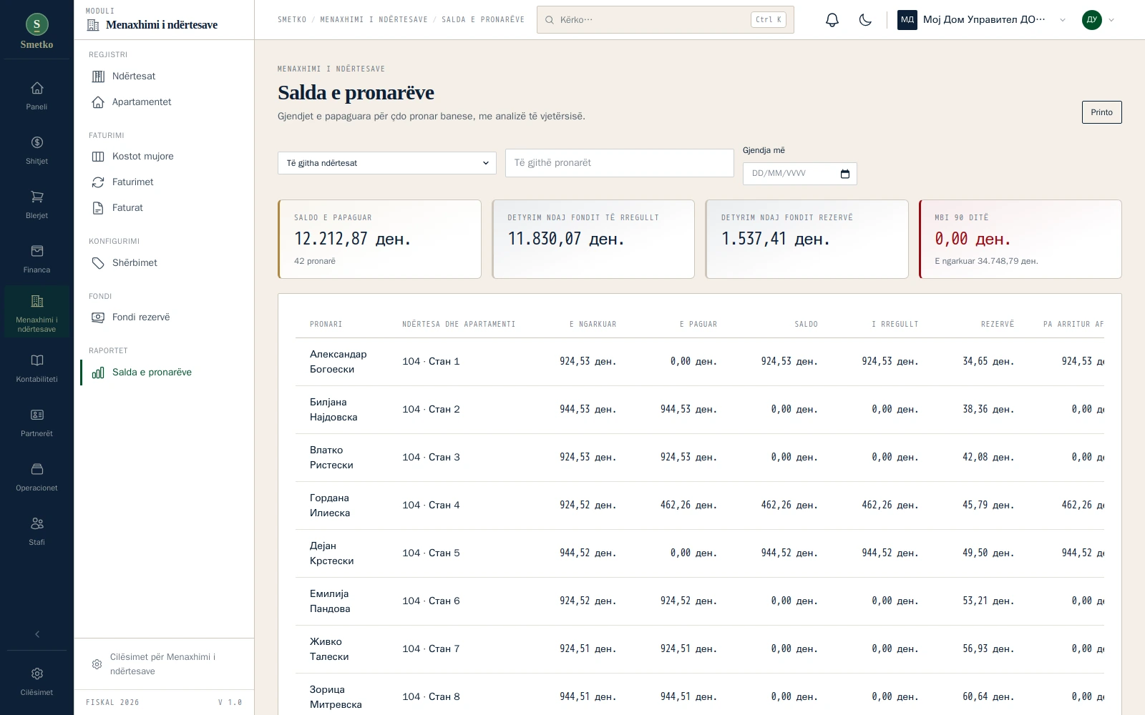Toggle dark mode with the moon icon
This screenshot has width=1145, height=715.
coord(865,20)
